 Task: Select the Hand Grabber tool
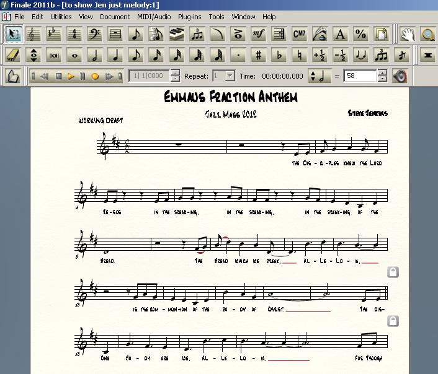click(407, 34)
